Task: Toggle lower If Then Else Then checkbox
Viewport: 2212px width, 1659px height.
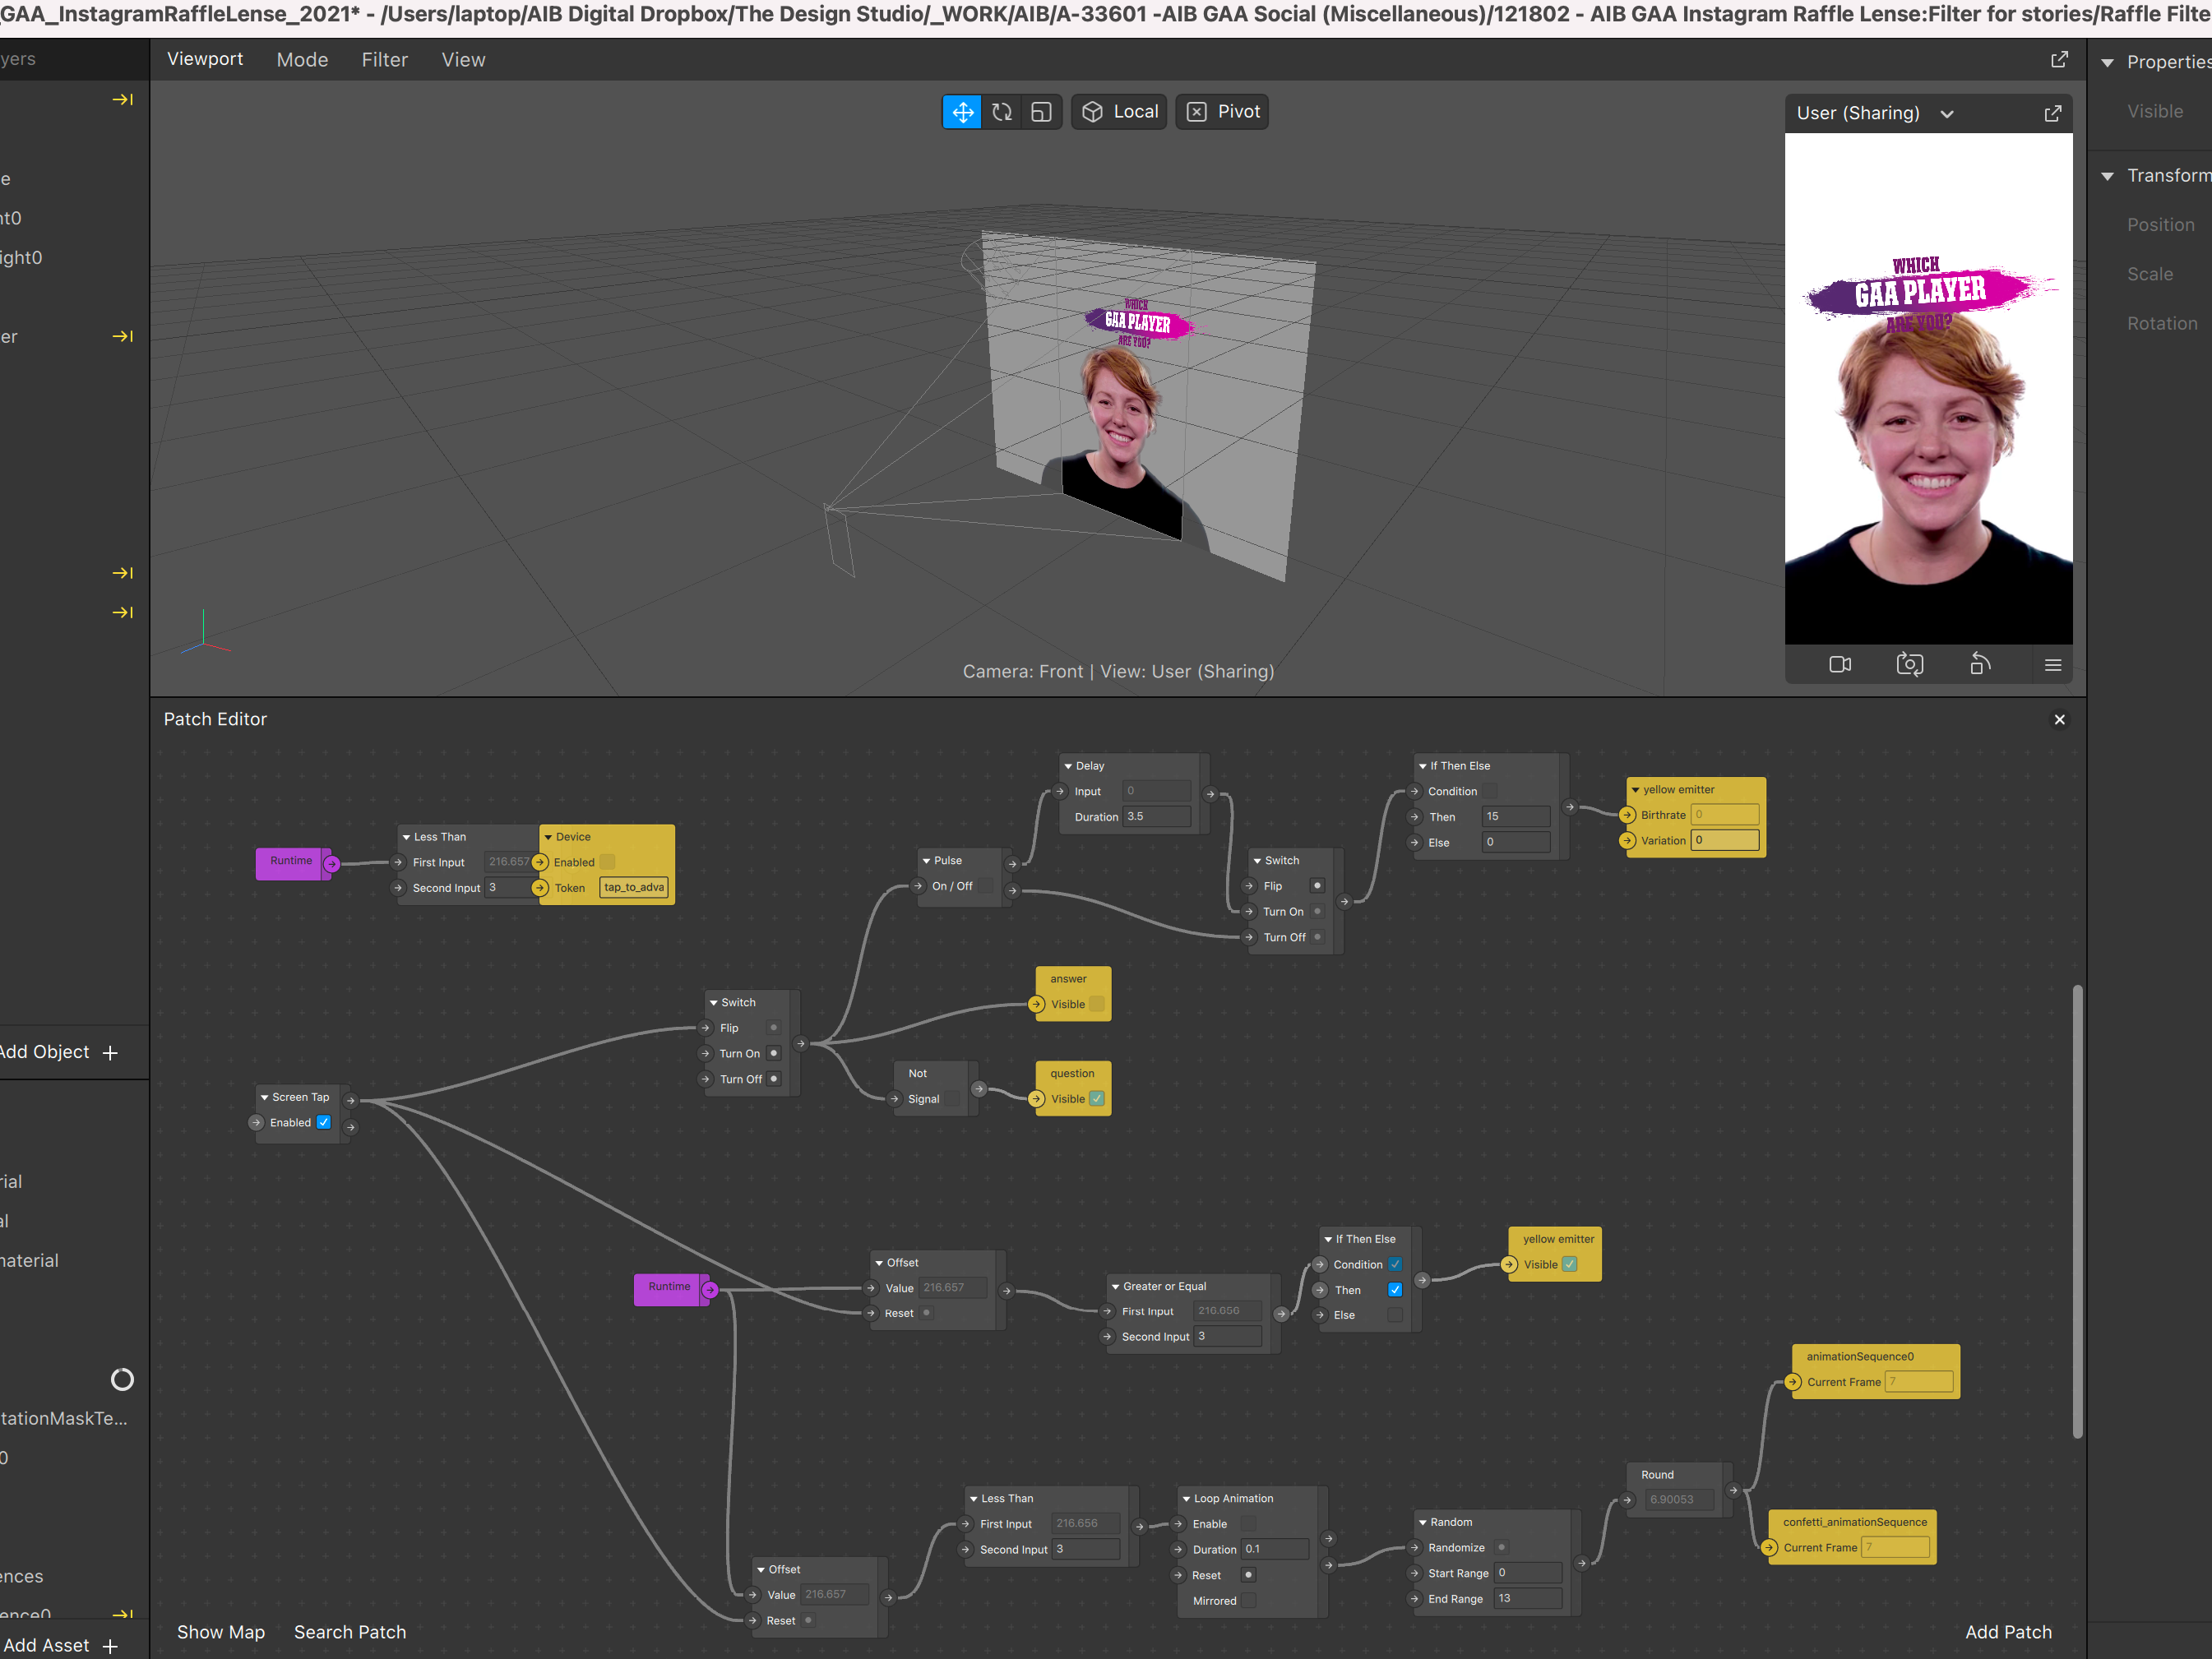Action: tap(1395, 1290)
